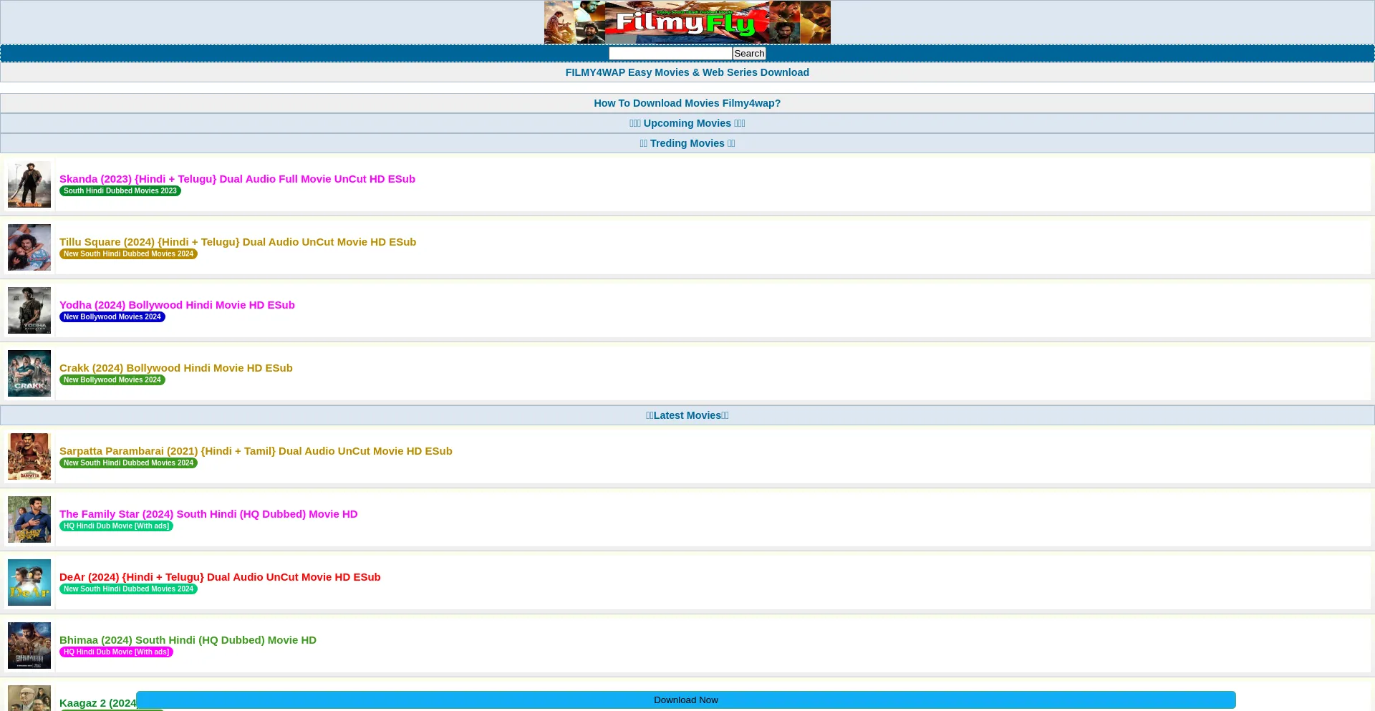This screenshot has width=1375, height=711.
Task: Focus the movie search text box
Action: coord(670,54)
